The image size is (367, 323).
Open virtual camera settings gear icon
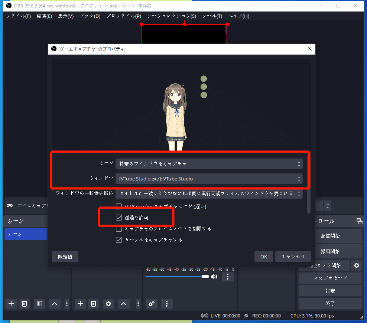(357, 265)
